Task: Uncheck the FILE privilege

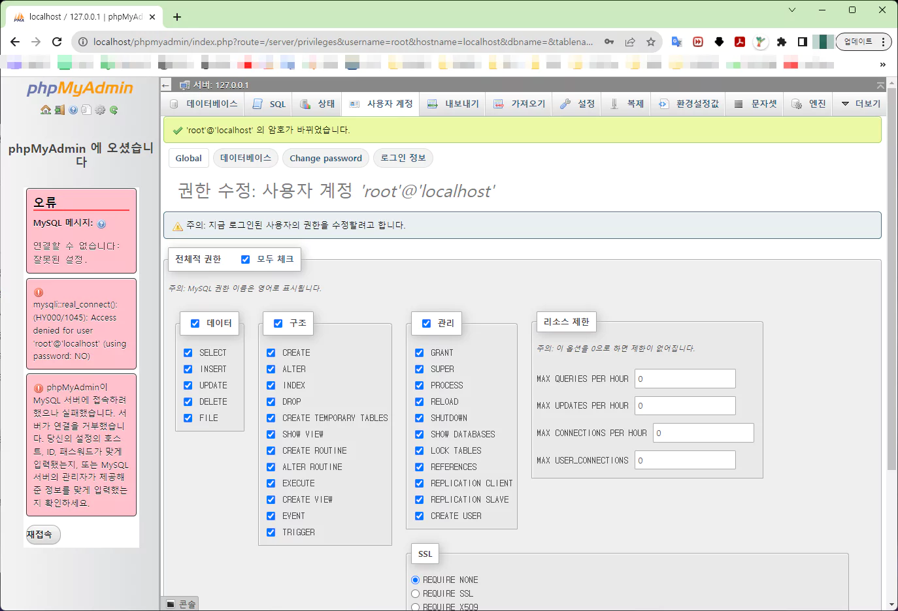Action: pyautogui.click(x=188, y=418)
